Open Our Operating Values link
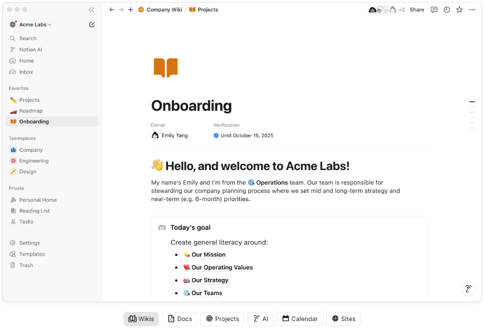The width and height of the screenshot is (484, 332). click(x=218, y=268)
